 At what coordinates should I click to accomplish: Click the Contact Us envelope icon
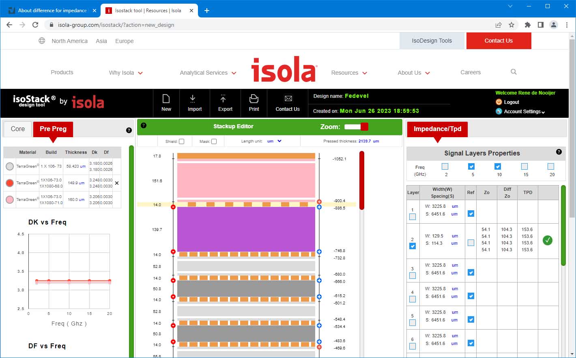(x=288, y=99)
